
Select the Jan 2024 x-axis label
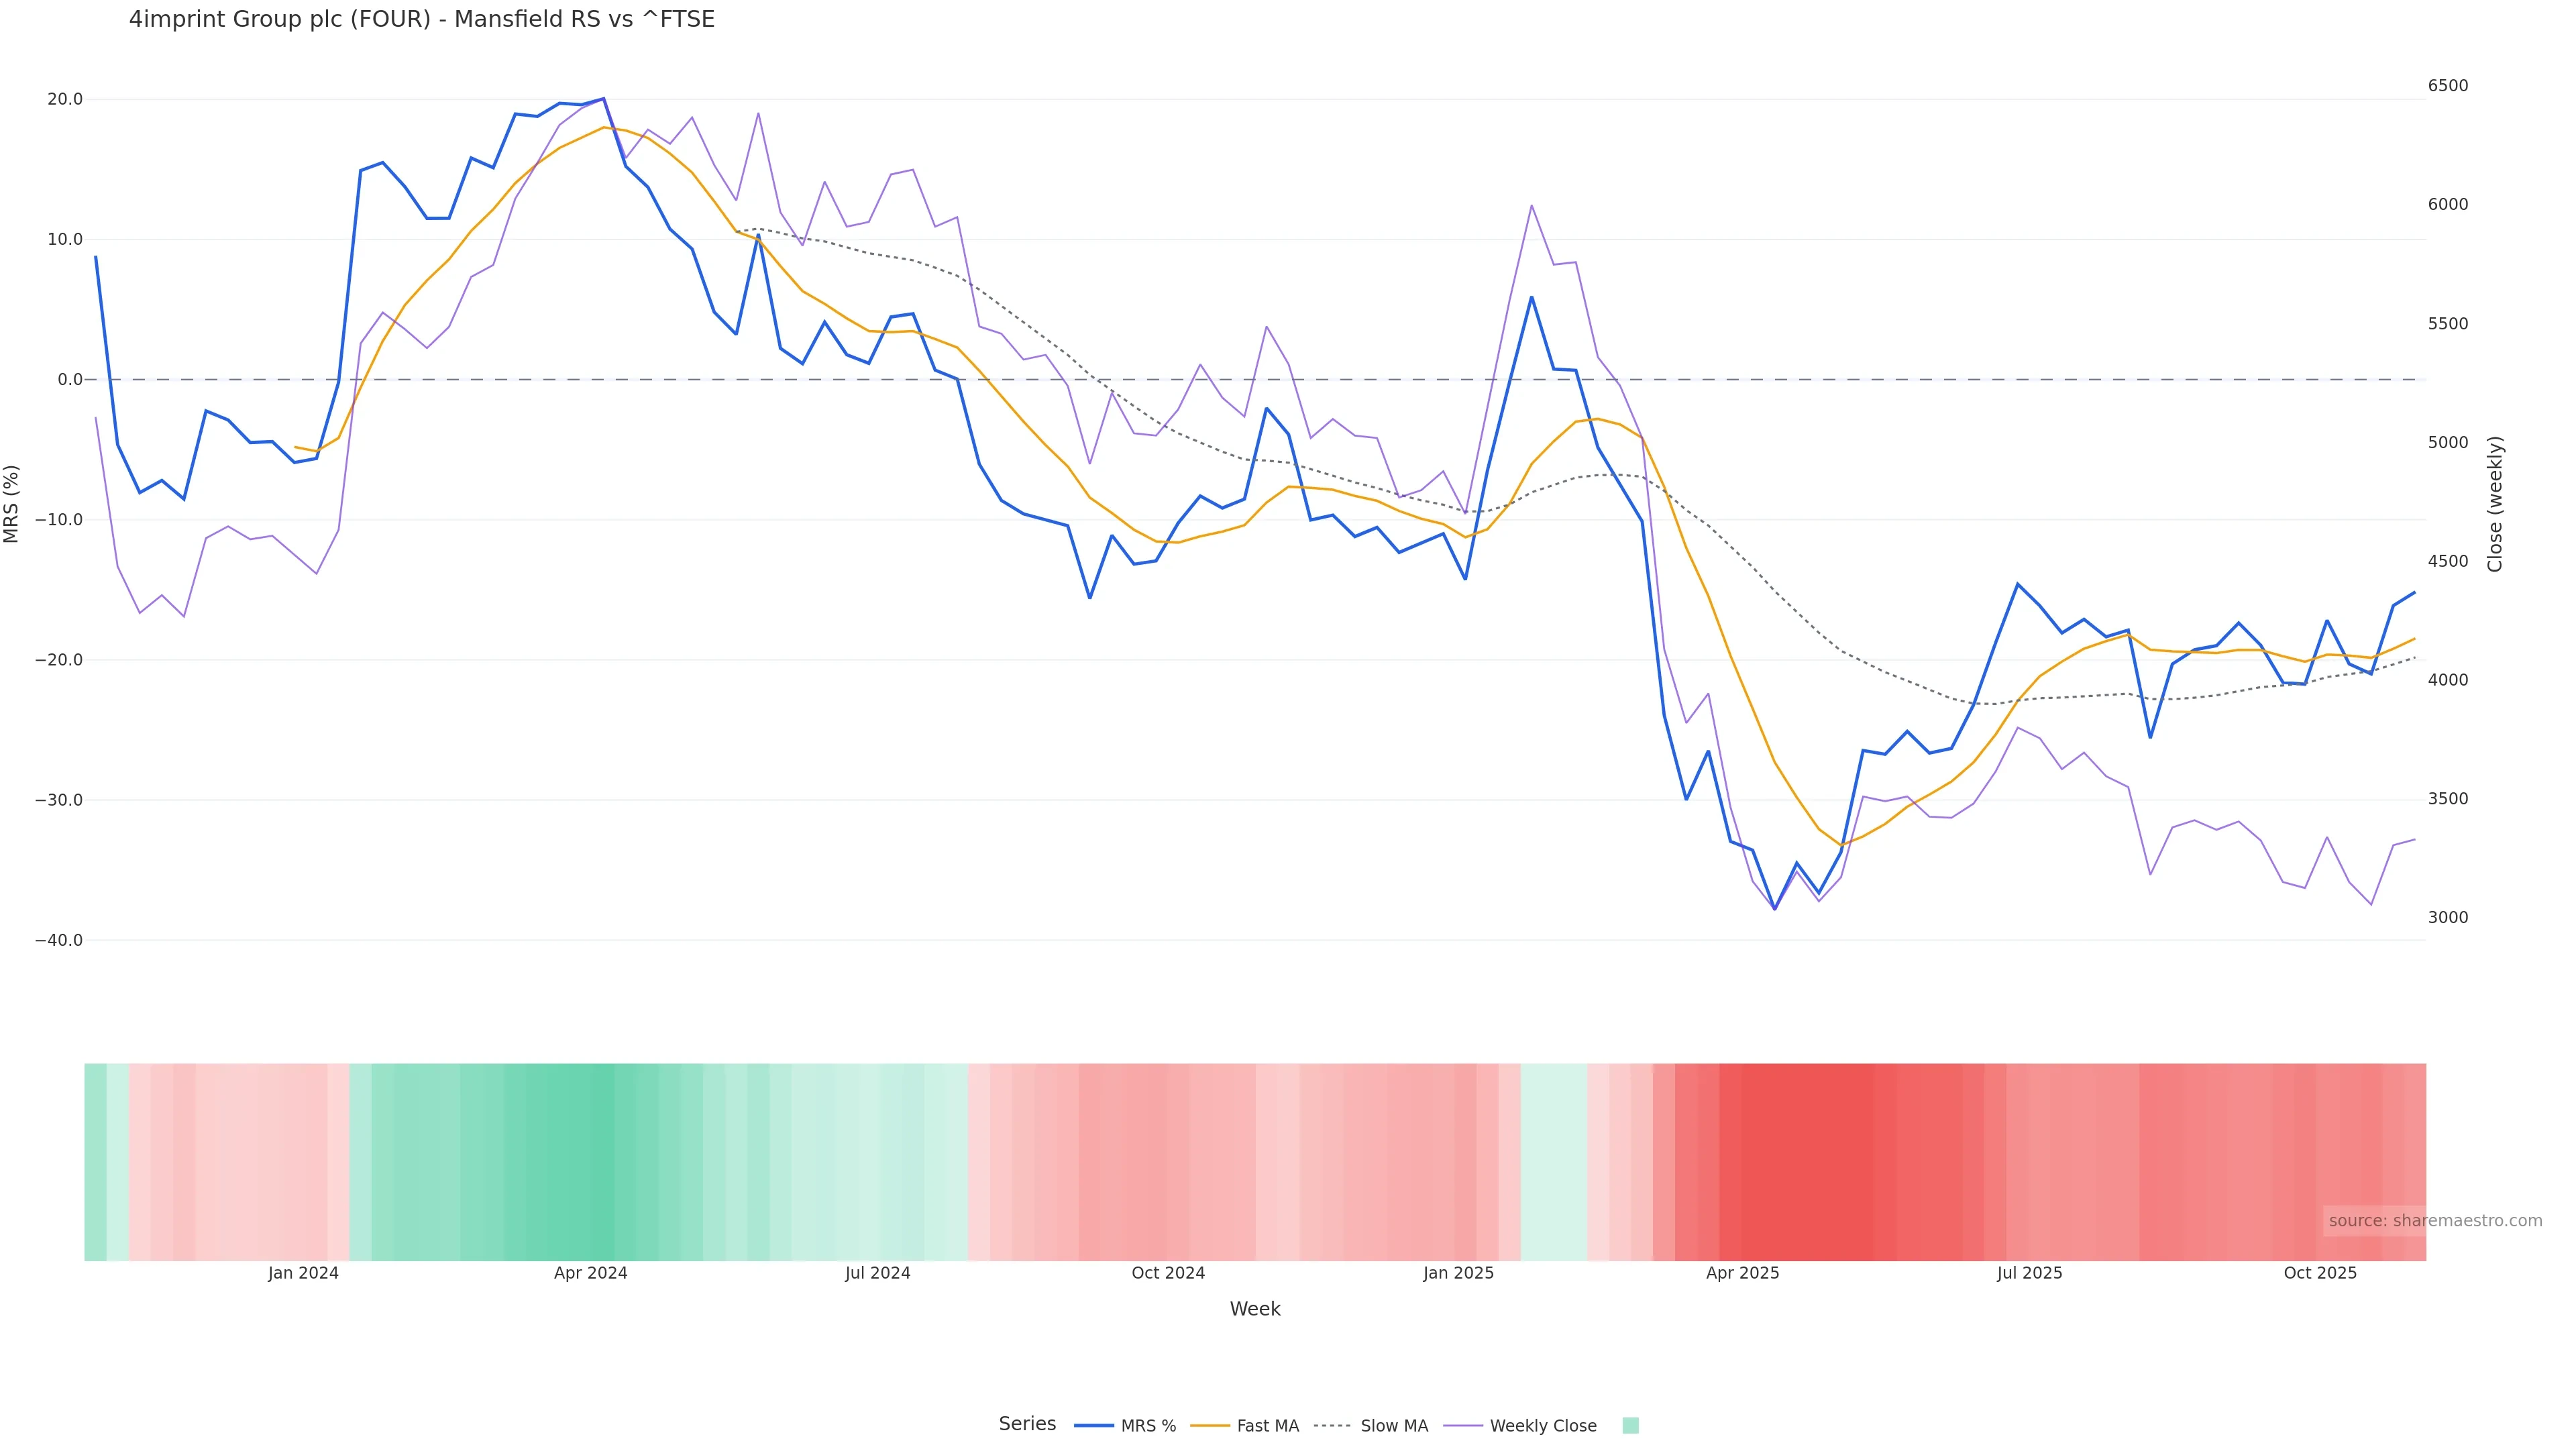tap(303, 1273)
